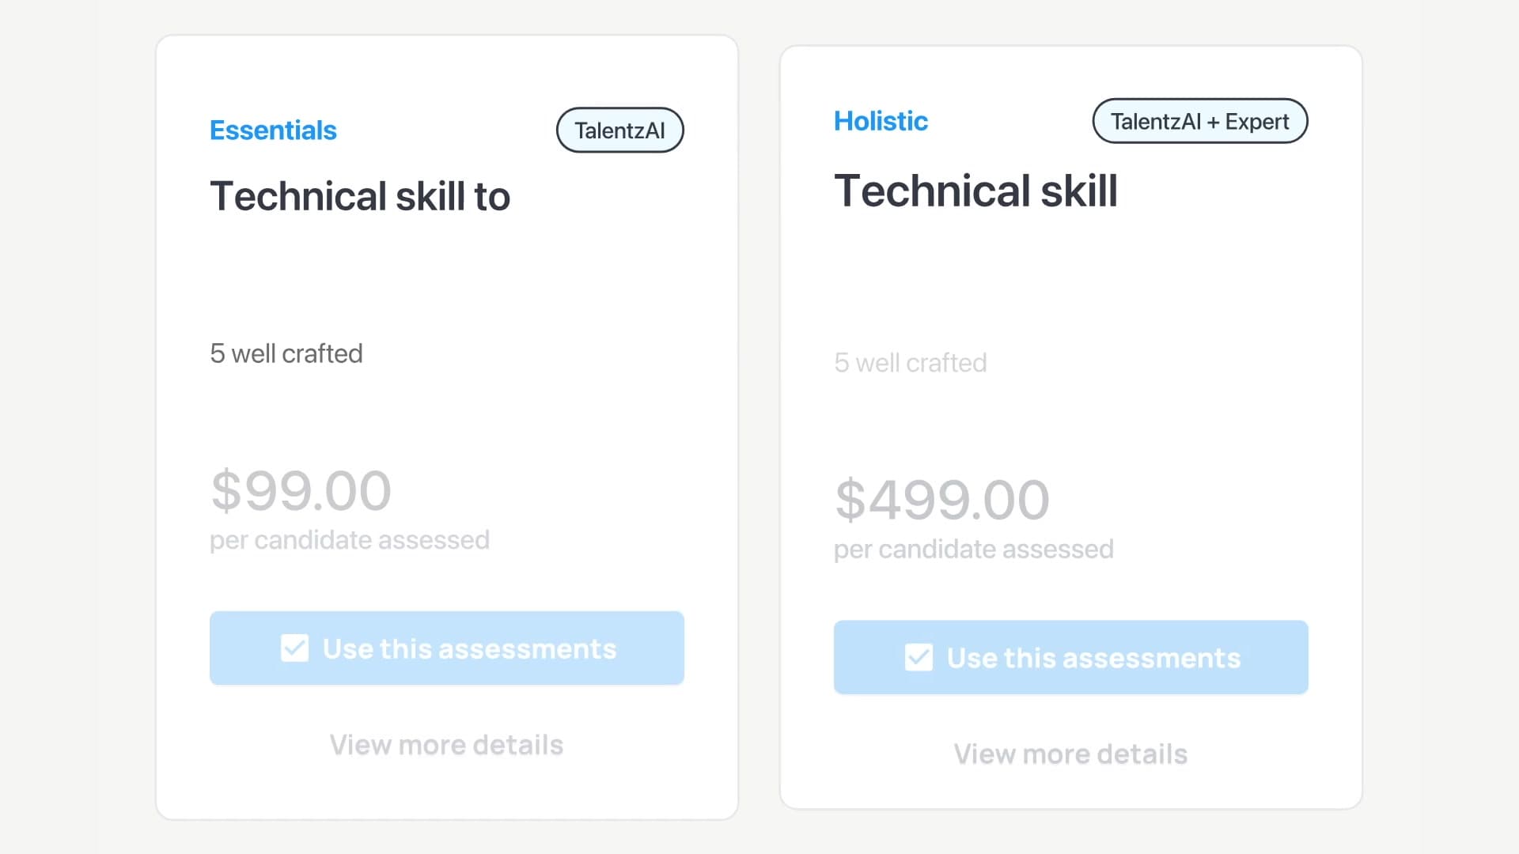Click the TalentzAI badge on the Essentials card
The height and width of the screenshot is (854, 1519).
click(x=619, y=130)
